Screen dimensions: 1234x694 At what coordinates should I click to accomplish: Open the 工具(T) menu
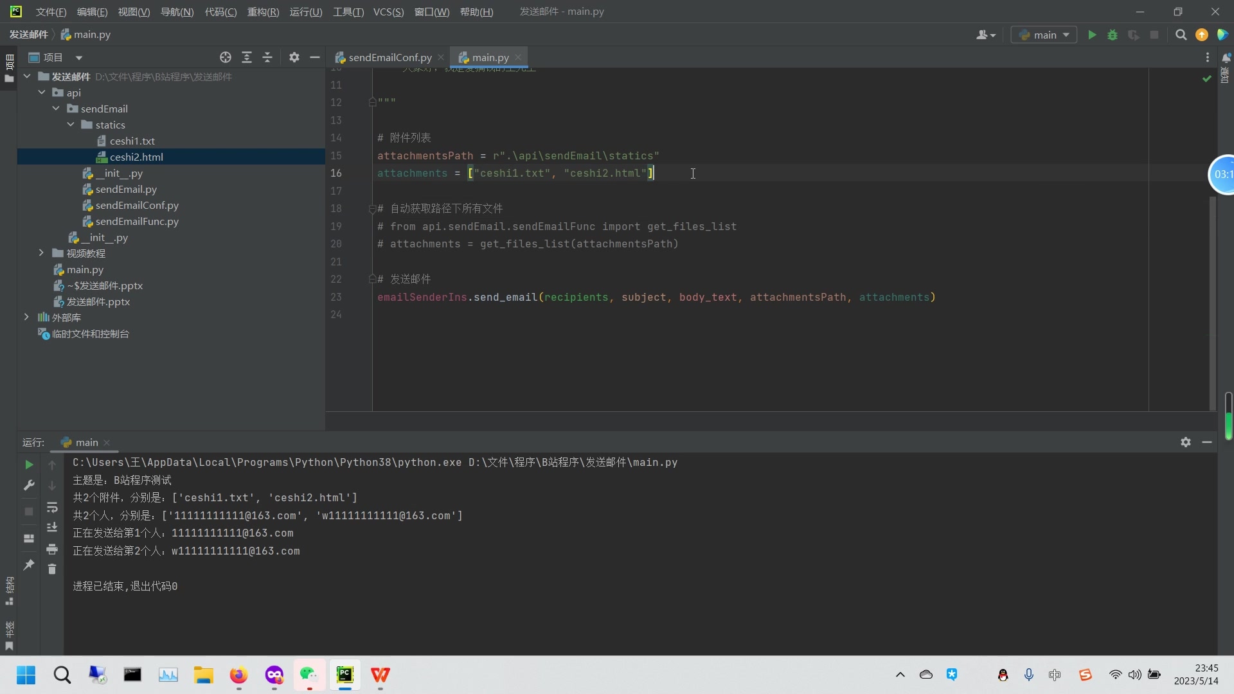[x=348, y=11]
